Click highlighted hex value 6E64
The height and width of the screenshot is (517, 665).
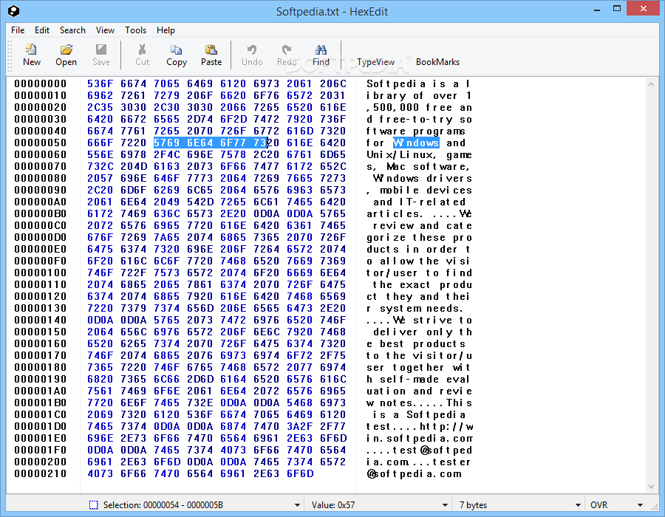pyautogui.click(x=199, y=143)
